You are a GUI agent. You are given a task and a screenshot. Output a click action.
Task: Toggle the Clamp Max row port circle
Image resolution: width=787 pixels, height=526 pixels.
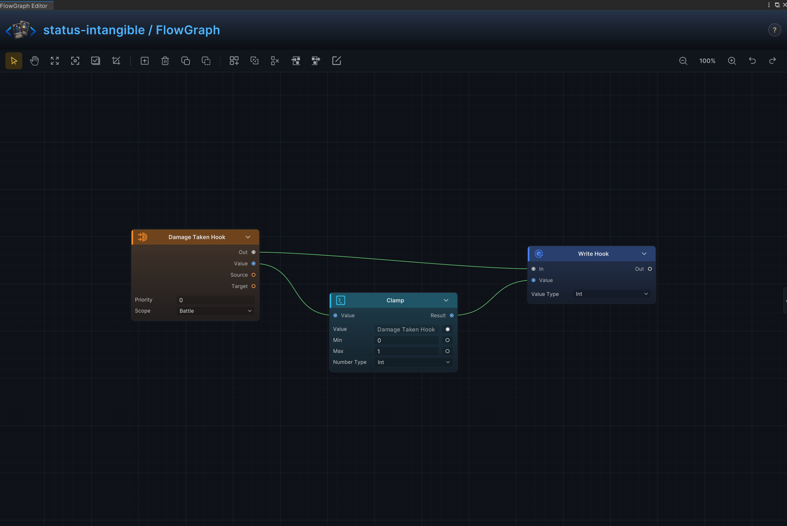(x=448, y=351)
